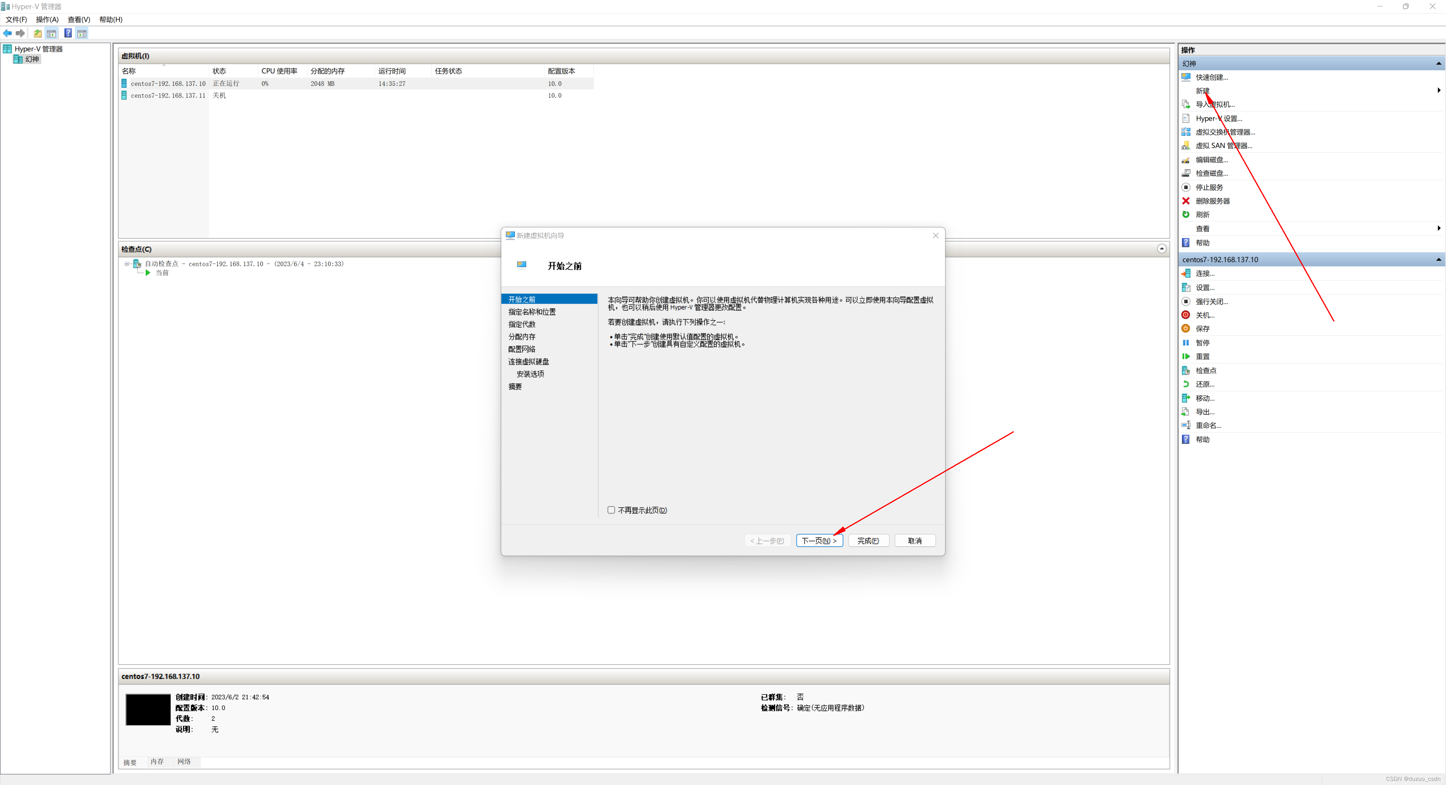Open 虚拟 SAN 管理器

tap(1224, 145)
